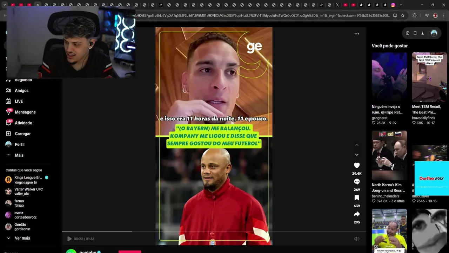Open a new browser tab
This screenshot has height=253, width=449.
401,5
